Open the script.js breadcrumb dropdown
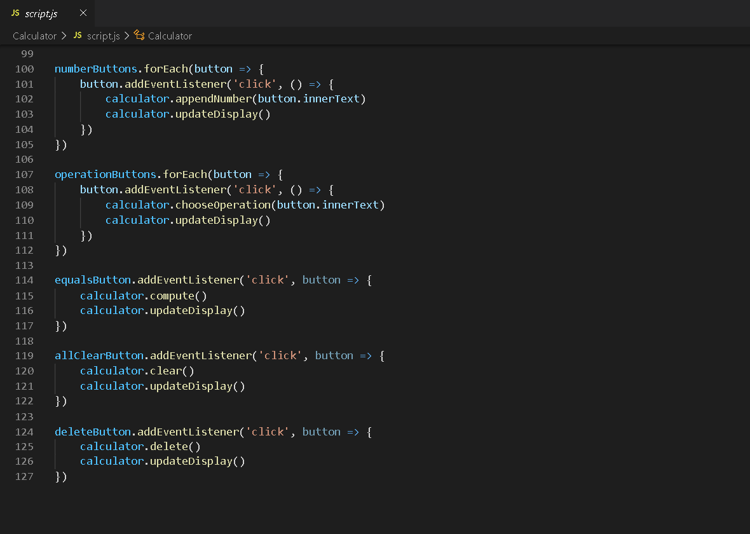Image resolution: width=750 pixels, height=534 pixels. 104,36
